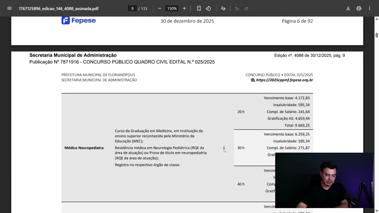379x213 pixels.
Task: Open the more actions three-dot menu
Action: tap(370, 8)
